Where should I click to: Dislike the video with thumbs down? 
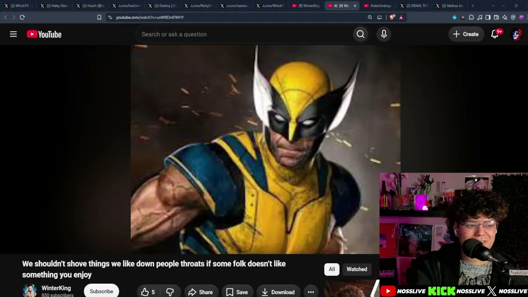[x=170, y=292]
